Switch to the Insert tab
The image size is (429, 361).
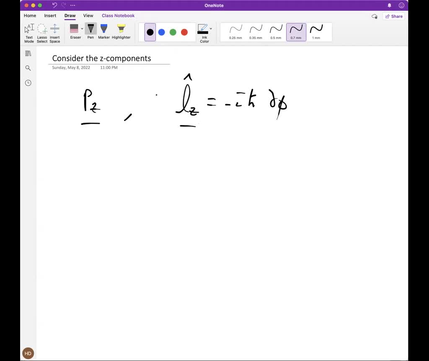pyautogui.click(x=50, y=16)
